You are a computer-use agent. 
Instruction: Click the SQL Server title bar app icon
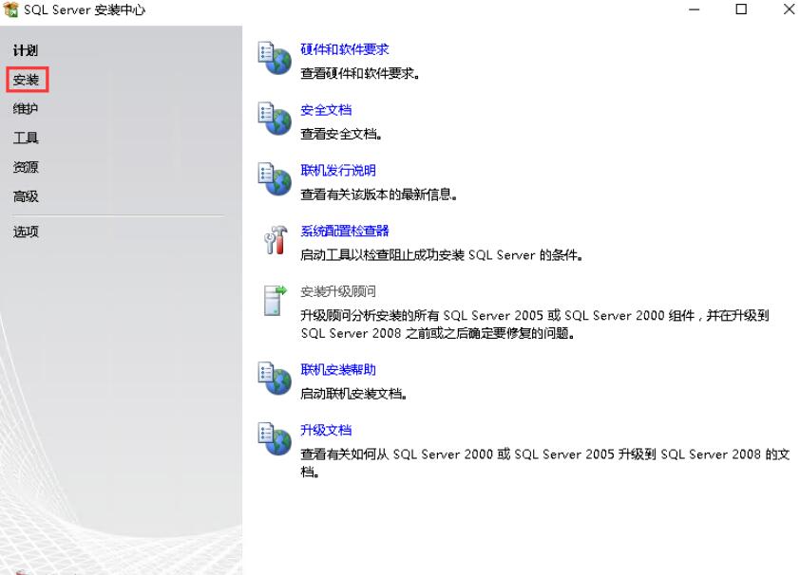click(x=10, y=9)
